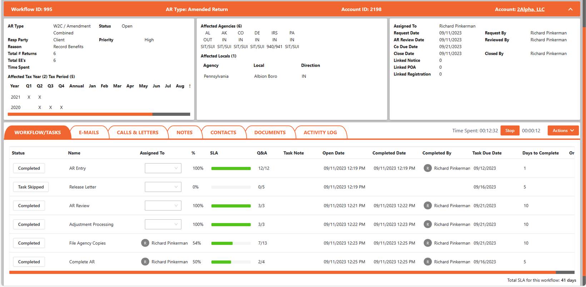
Task: Click Completed button for File Agency Copies
Action: (x=29, y=243)
